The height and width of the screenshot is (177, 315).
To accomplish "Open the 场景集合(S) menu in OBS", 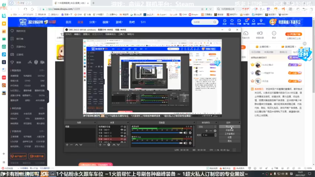I will tap(111, 34).
